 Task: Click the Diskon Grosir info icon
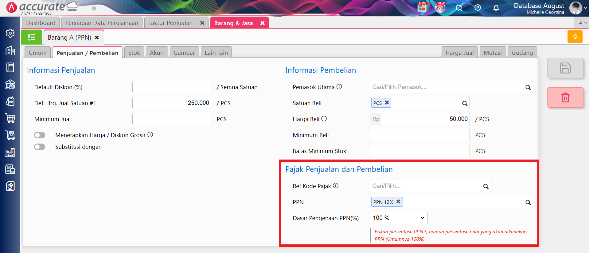[150, 135]
